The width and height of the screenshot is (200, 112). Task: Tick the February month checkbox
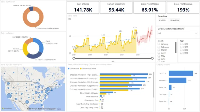tap(159, 47)
